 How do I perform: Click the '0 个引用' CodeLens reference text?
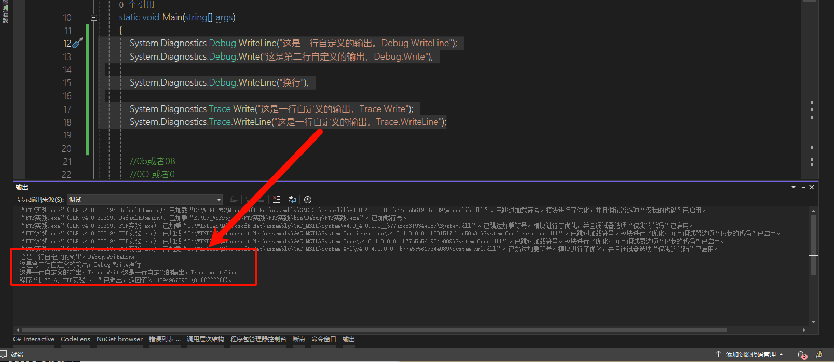136,5
